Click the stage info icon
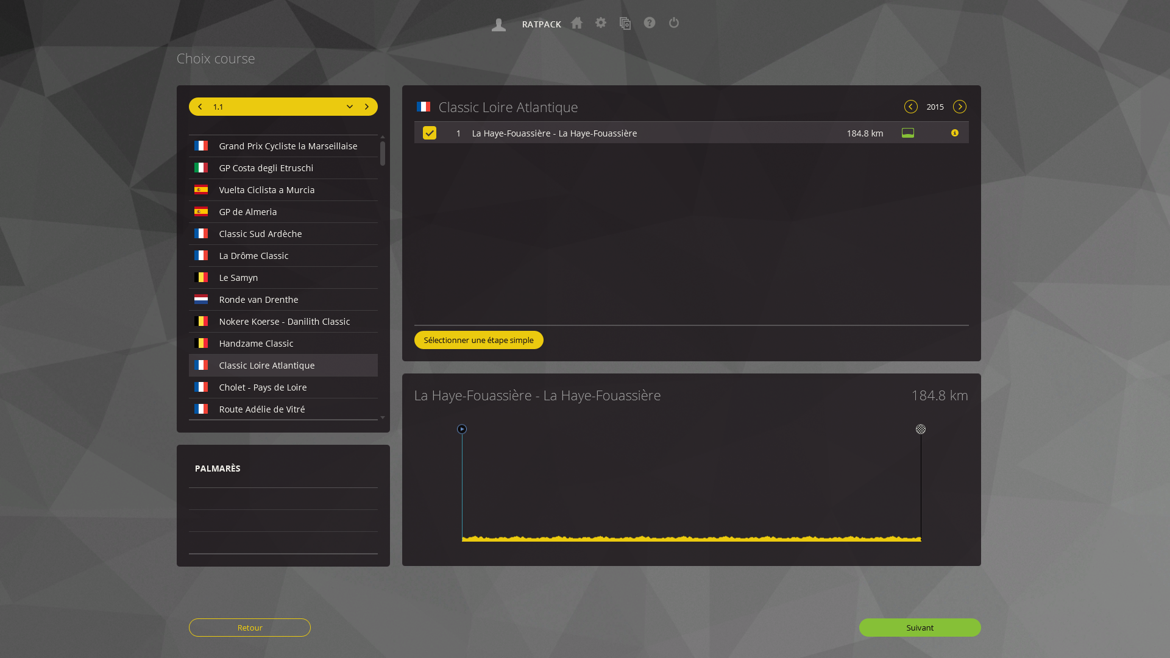1170x658 pixels. 955,133
